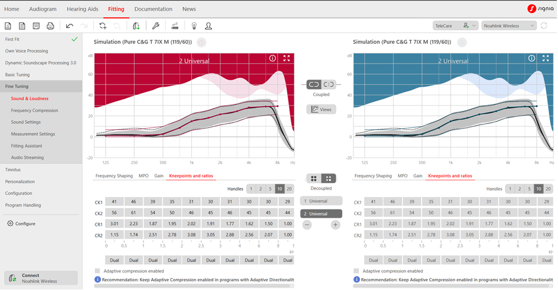
Task: Click left CR1 value 3.01
Action: (114, 224)
